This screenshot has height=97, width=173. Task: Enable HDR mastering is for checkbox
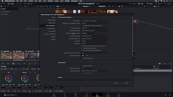tap(82, 58)
